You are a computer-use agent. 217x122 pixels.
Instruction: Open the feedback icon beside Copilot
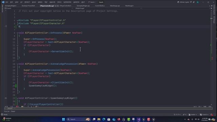tap(194, 2)
